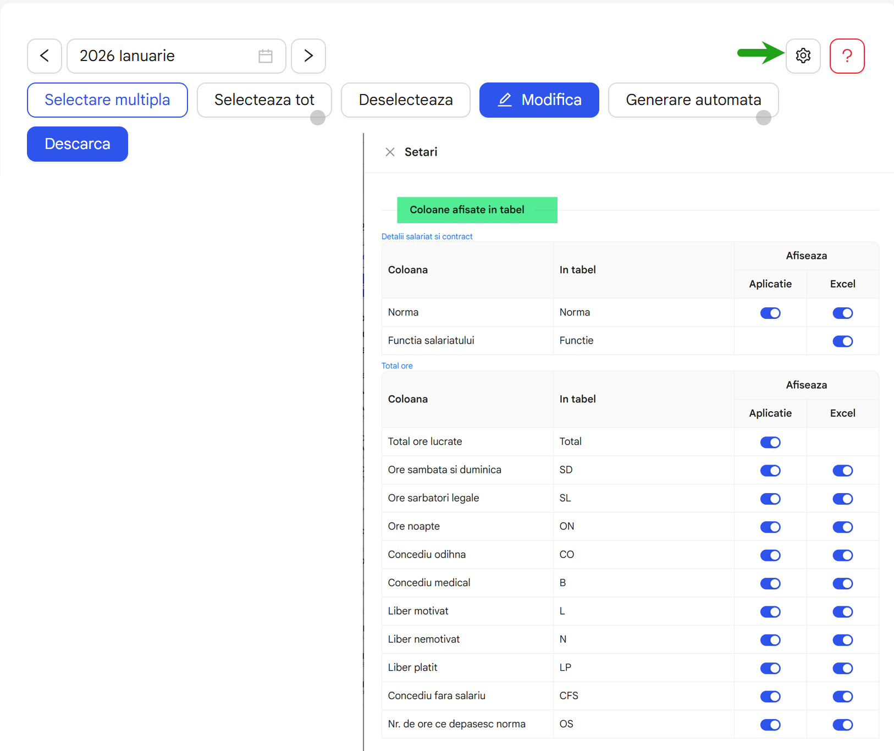Click the Generare automata button
This screenshot has height=751, width=894.
[693, 100]
